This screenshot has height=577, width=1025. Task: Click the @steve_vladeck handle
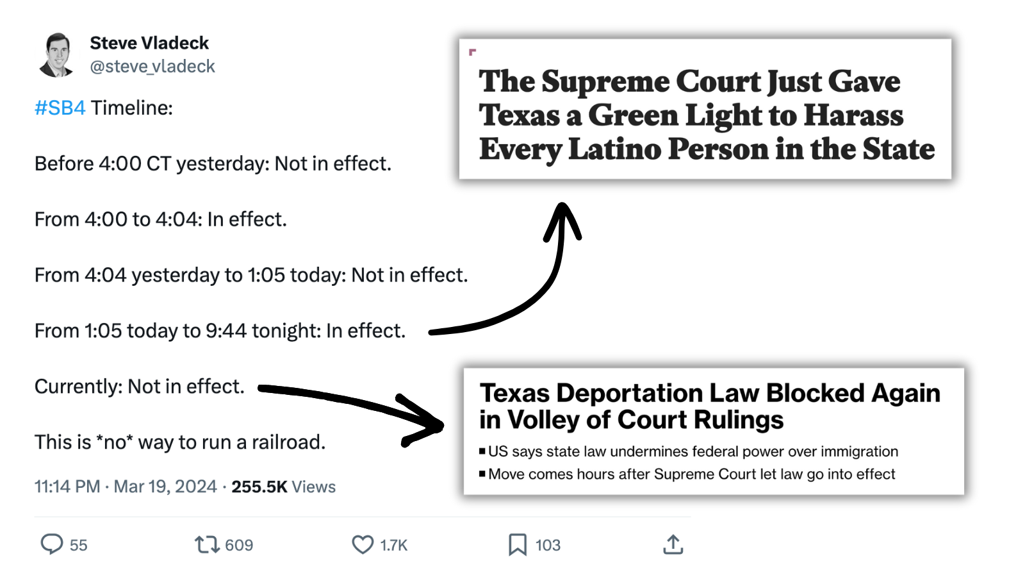pyautogui.click(x=152, y=67)
